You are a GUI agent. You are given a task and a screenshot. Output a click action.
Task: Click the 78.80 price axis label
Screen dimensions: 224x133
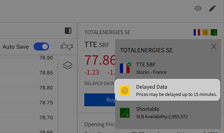(x=46, y=88)
